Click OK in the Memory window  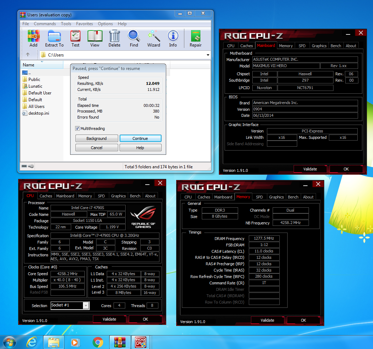point(303,320)
